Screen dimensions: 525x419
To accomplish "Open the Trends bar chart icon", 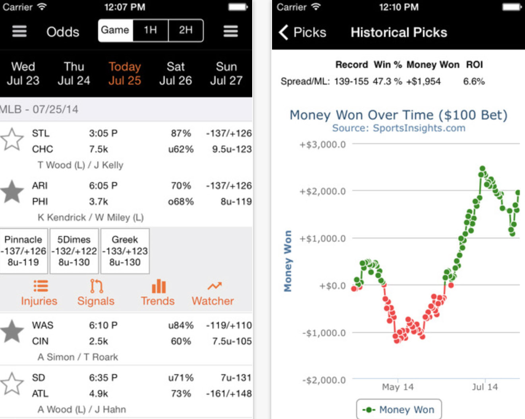I will 158,286.
